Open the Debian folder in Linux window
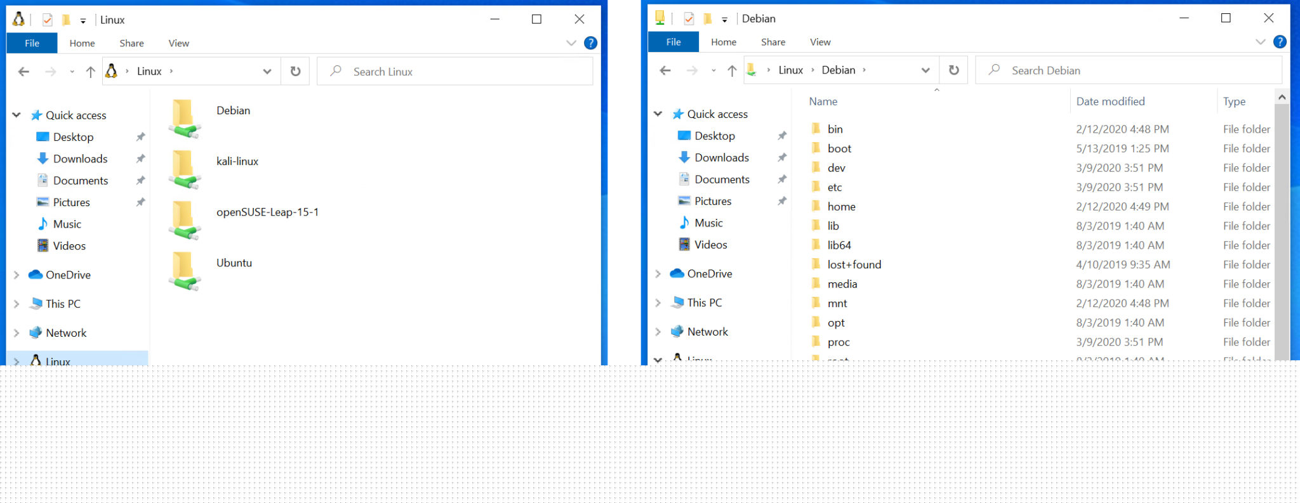 [x=184, y=119]
